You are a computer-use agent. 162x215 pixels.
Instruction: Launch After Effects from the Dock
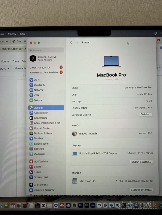pos(93,205)
